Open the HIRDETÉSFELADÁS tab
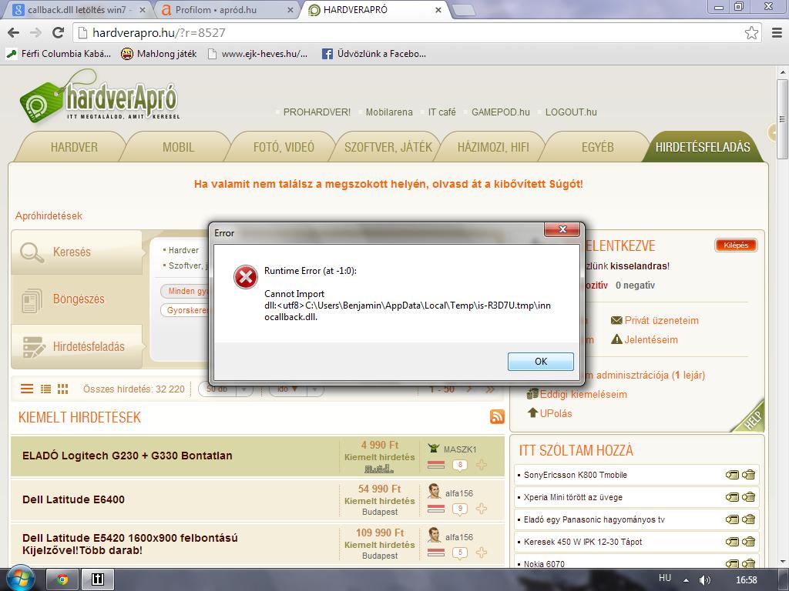 pos(703,147)
